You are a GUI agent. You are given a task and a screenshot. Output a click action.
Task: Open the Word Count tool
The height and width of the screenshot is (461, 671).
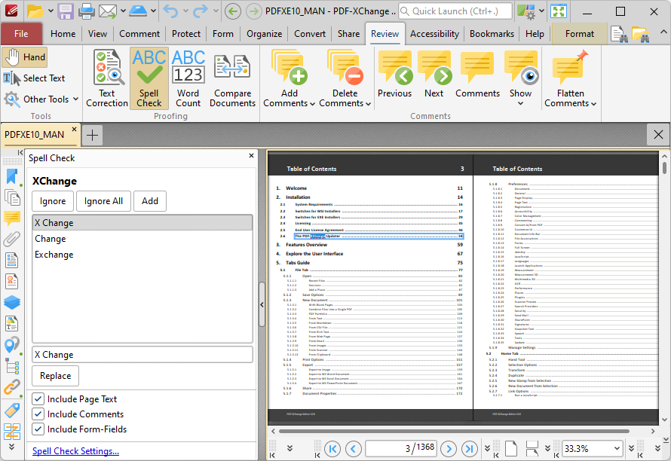click(188, 78)
